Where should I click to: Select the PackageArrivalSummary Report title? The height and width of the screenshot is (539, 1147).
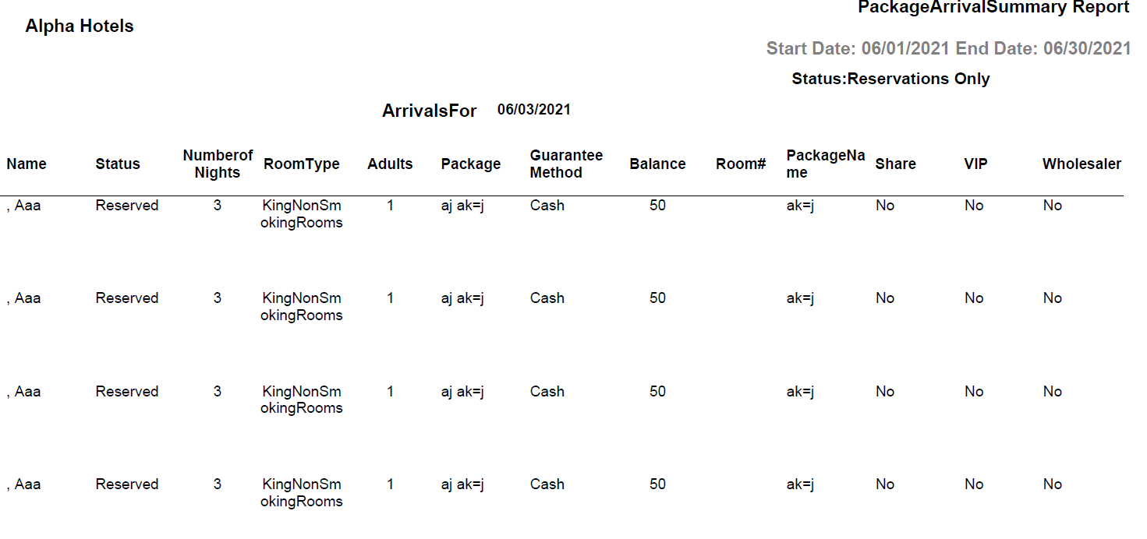click(993, 8)
